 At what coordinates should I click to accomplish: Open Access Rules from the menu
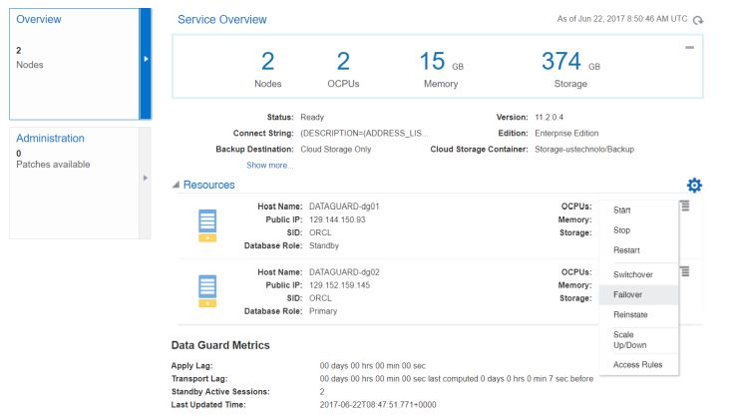click(x=638, y=364)
